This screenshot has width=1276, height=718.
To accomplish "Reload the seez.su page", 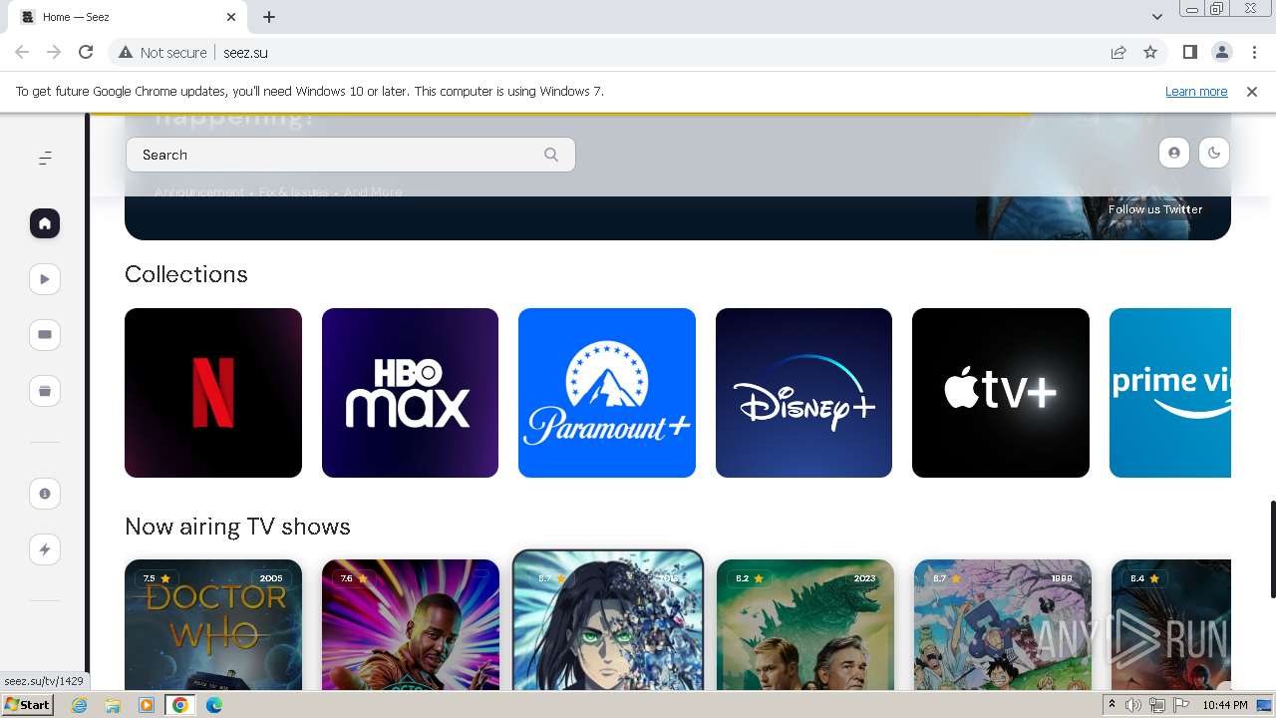I will tap(86, 53).
